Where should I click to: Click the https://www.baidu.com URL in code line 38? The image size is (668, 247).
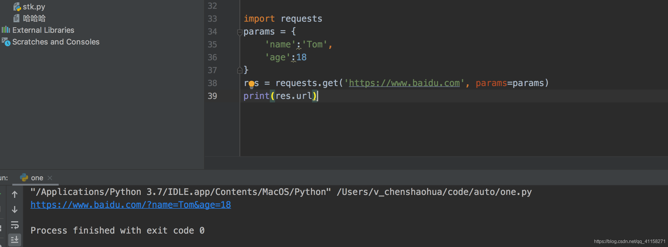click(404, 83)
